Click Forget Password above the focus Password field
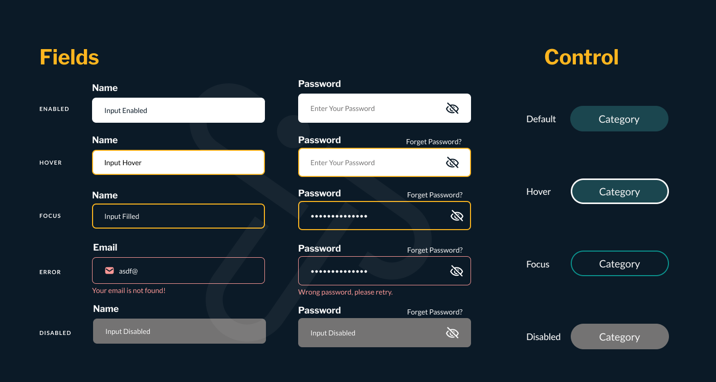 click(435, 195)
